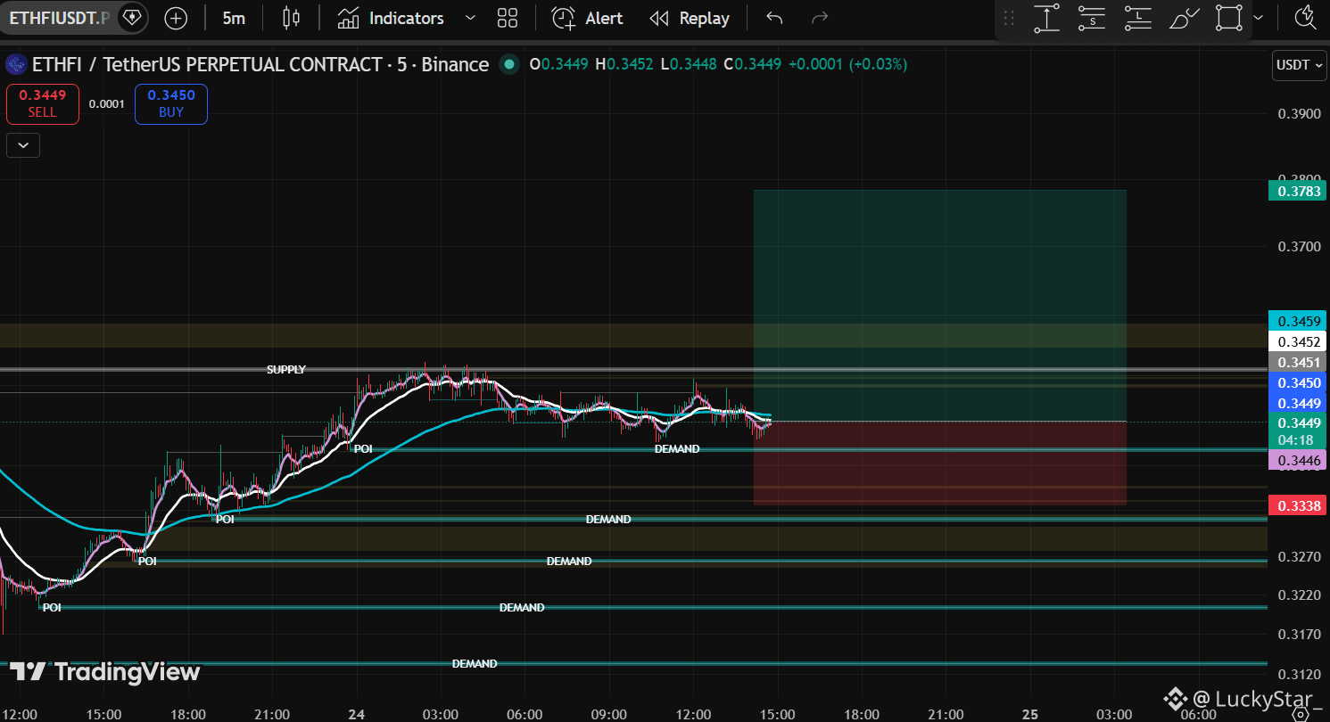Click the change value +0.0001 (+0.03%)
Image resolution: width=1330 pixels, height=722 pixels.
pos(848,64)
